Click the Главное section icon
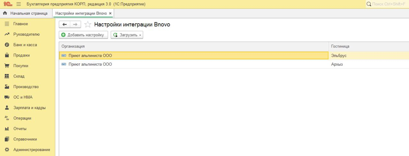The height and width of the screenshot is (156, 409). point(6,24)
